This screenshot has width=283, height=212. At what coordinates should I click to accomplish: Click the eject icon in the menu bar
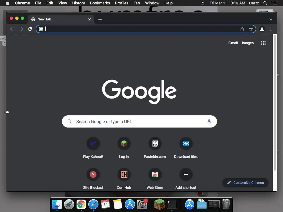203,3
